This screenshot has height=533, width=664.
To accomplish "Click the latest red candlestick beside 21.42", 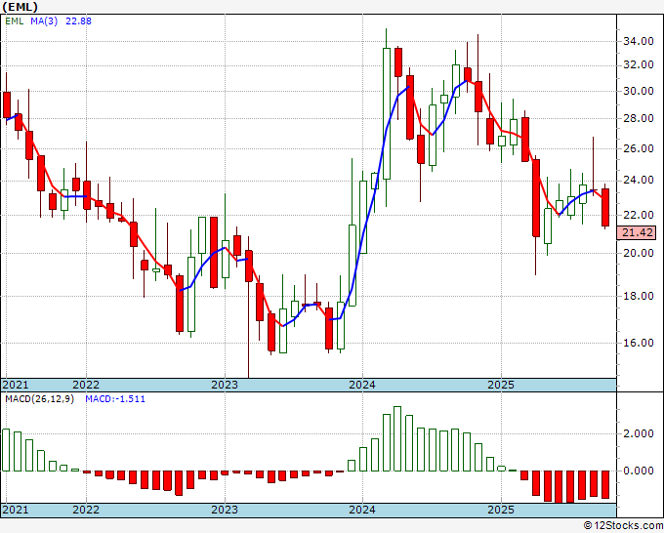I will pyautogui.click(x=605, y=207).
